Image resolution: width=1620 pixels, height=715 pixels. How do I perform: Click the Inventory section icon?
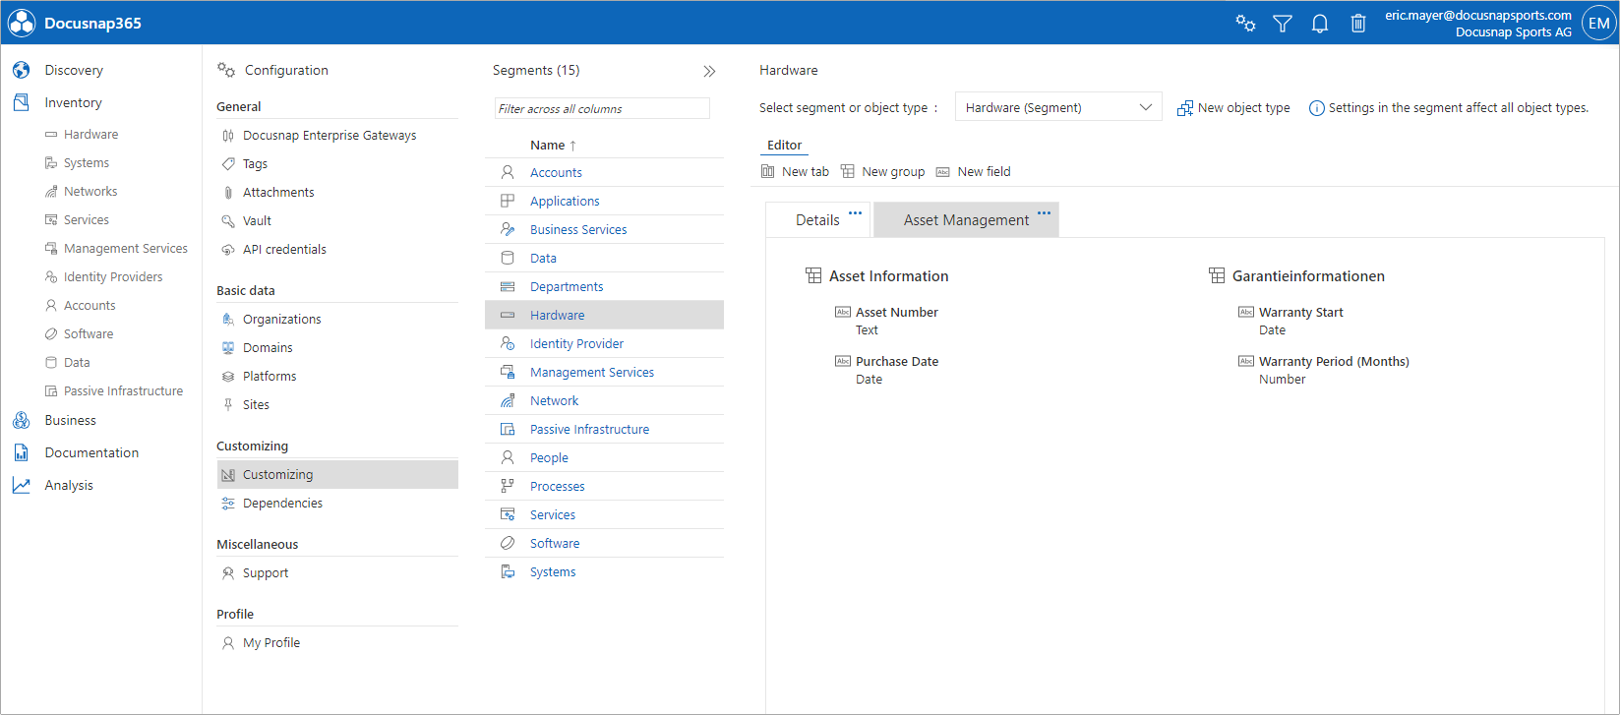[x=21, y=102]
